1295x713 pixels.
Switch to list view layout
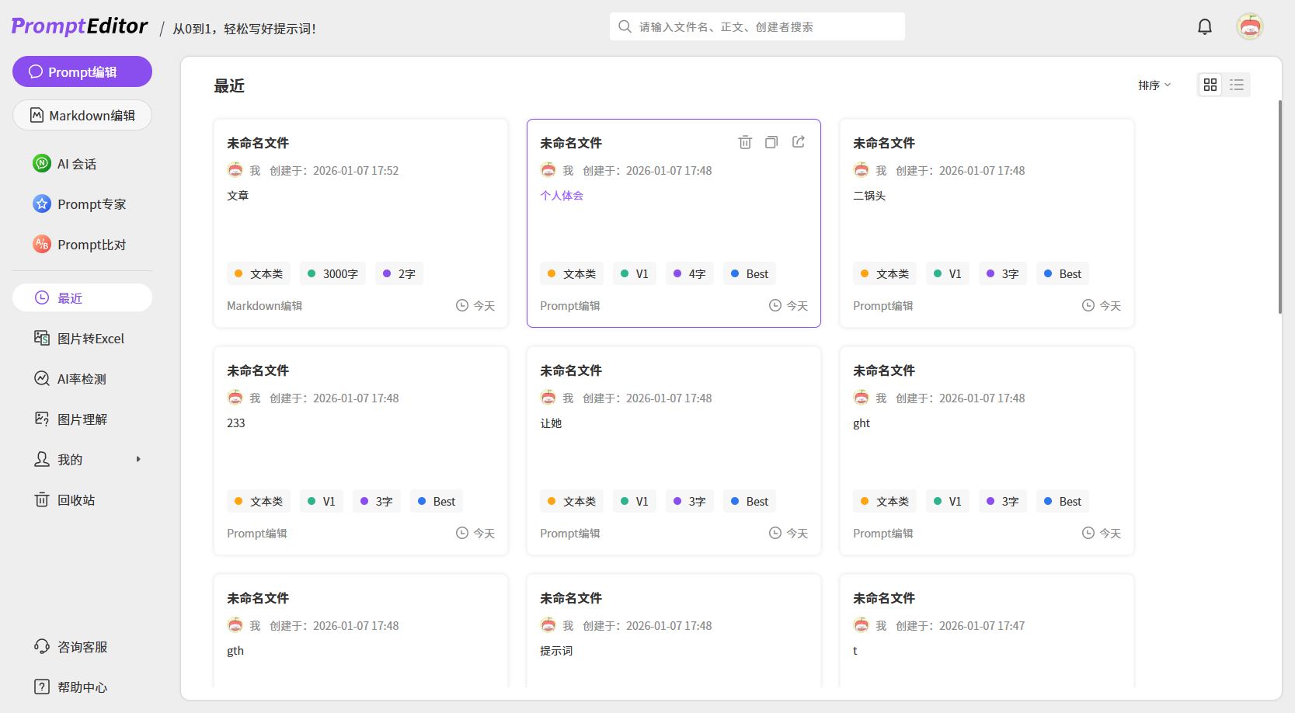[1237, 85]
